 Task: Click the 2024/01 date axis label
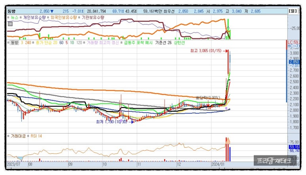tap(218, 164)
